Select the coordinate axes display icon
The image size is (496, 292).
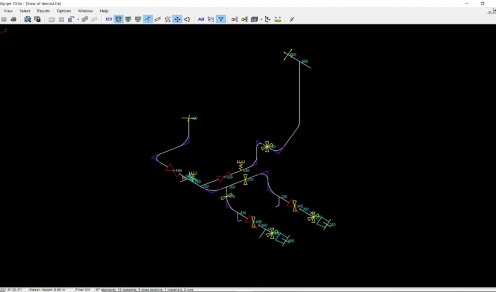[x=147, y=19]
